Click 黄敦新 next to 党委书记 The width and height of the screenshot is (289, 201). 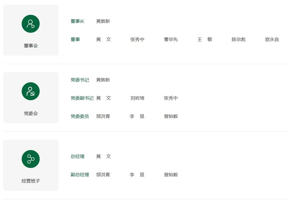coord(103,80)
